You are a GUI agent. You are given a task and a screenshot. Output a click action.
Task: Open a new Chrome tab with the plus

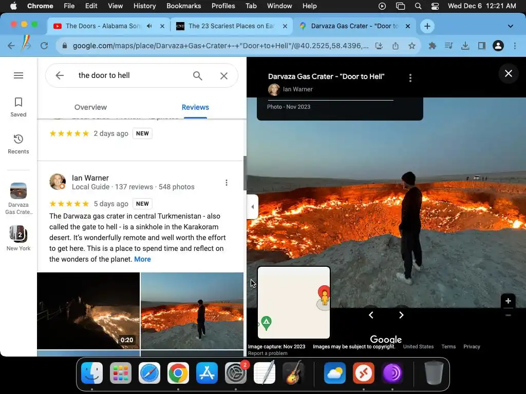[427, 26]
